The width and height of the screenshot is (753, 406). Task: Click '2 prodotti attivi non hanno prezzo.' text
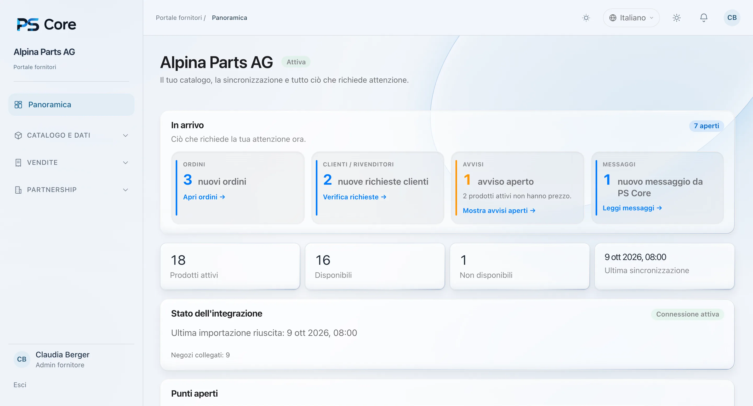517,196
